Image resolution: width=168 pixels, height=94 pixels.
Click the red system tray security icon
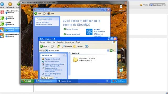point(113,81)
